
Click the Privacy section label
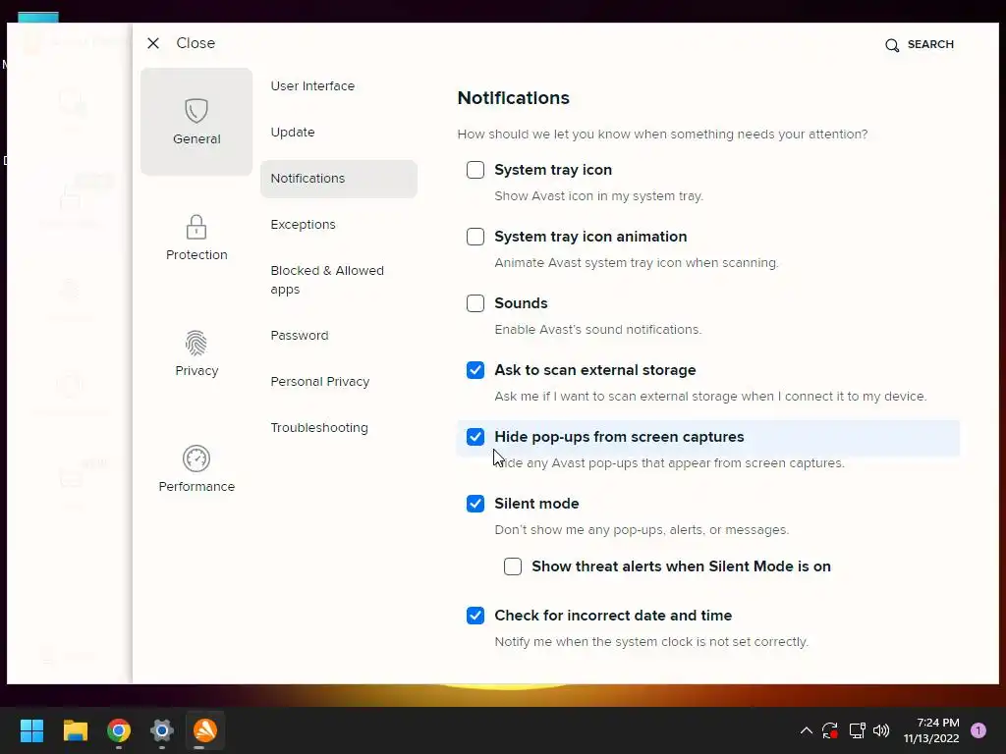pyautogui.click(x=196, y=370)
